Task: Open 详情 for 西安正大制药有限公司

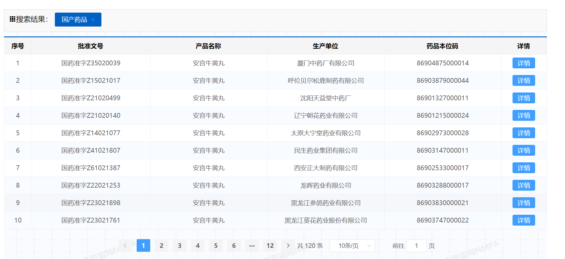Action: click(x=524, y=168)
